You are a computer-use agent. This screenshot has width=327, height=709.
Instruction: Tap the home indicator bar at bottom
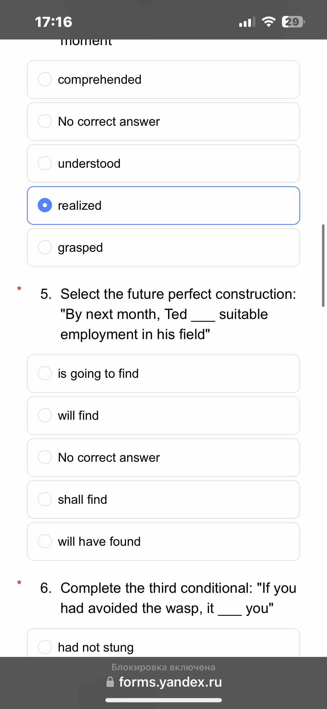[x=163, y=700]
